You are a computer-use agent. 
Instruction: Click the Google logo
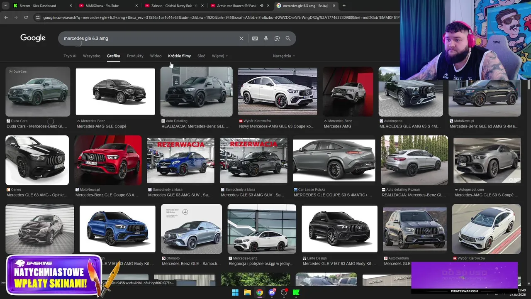33,38
